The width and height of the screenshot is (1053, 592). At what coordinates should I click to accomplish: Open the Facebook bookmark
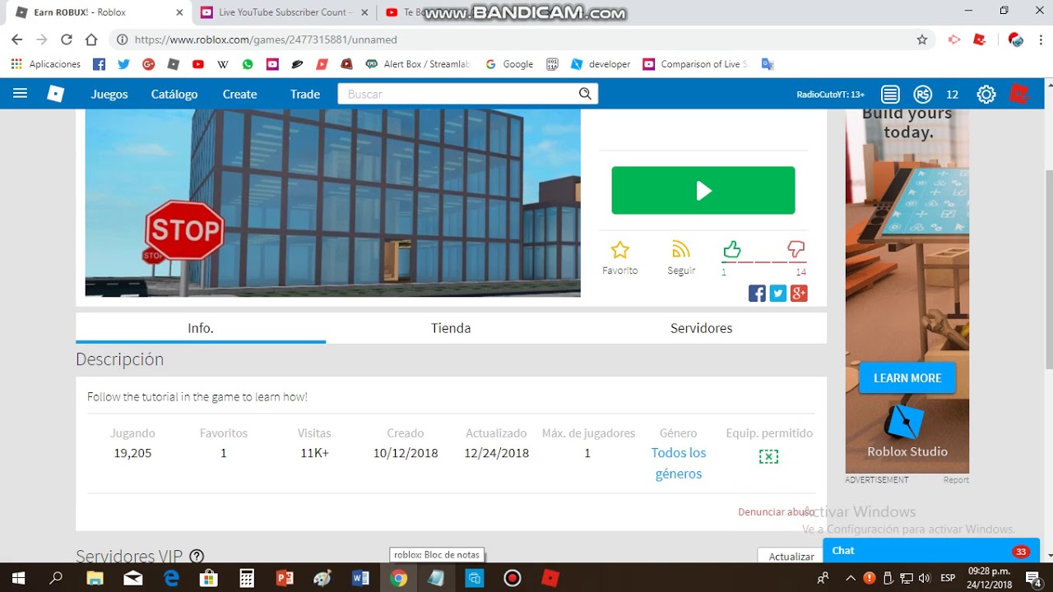pyautogui.click(x=99, y=64)
